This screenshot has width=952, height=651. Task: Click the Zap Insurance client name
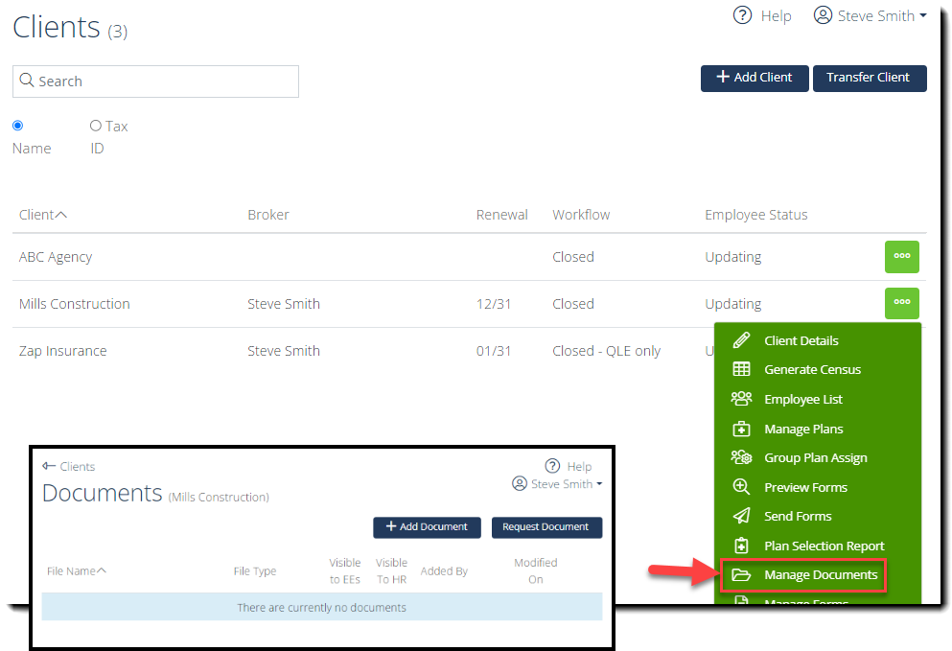tap(62, 351)
